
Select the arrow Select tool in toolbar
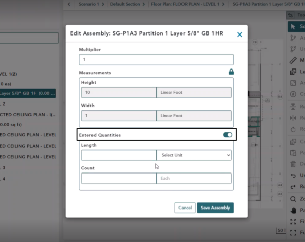[x=293, y=26]
